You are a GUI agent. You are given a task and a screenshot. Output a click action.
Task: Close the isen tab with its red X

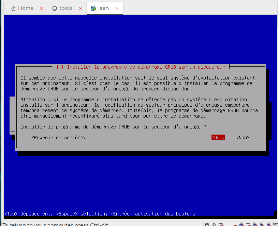coord(117,8)
